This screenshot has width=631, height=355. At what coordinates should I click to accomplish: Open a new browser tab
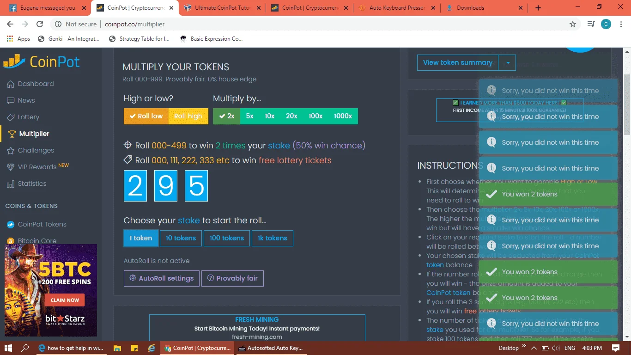(x=538, y=8)
